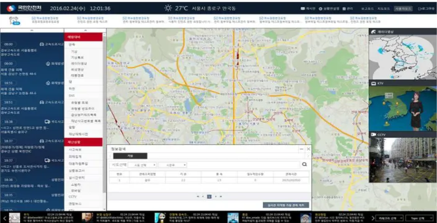Go to last page in 정보검색 pager
The image size is (437, 223).
221,196
